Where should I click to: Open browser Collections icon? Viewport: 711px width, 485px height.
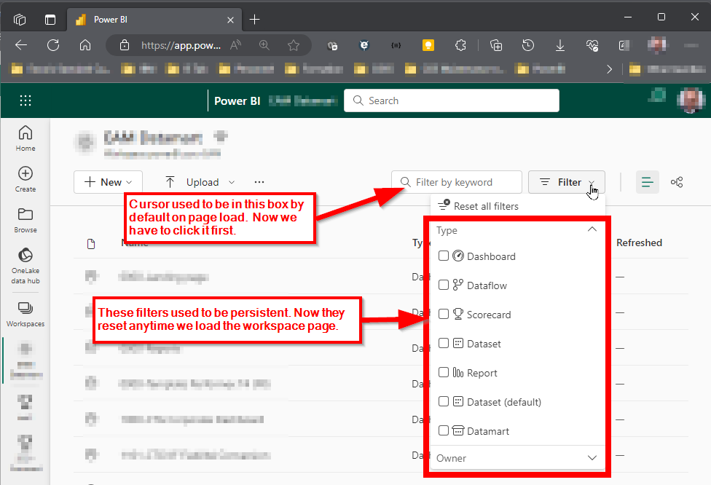(x=496, y=45)
